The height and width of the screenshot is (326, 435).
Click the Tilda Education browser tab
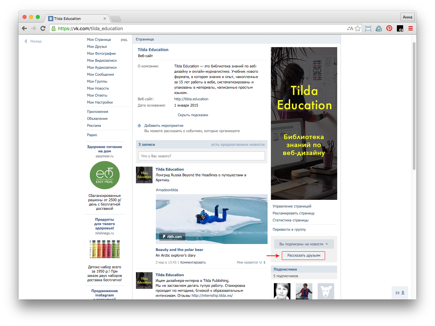[76, 19]
